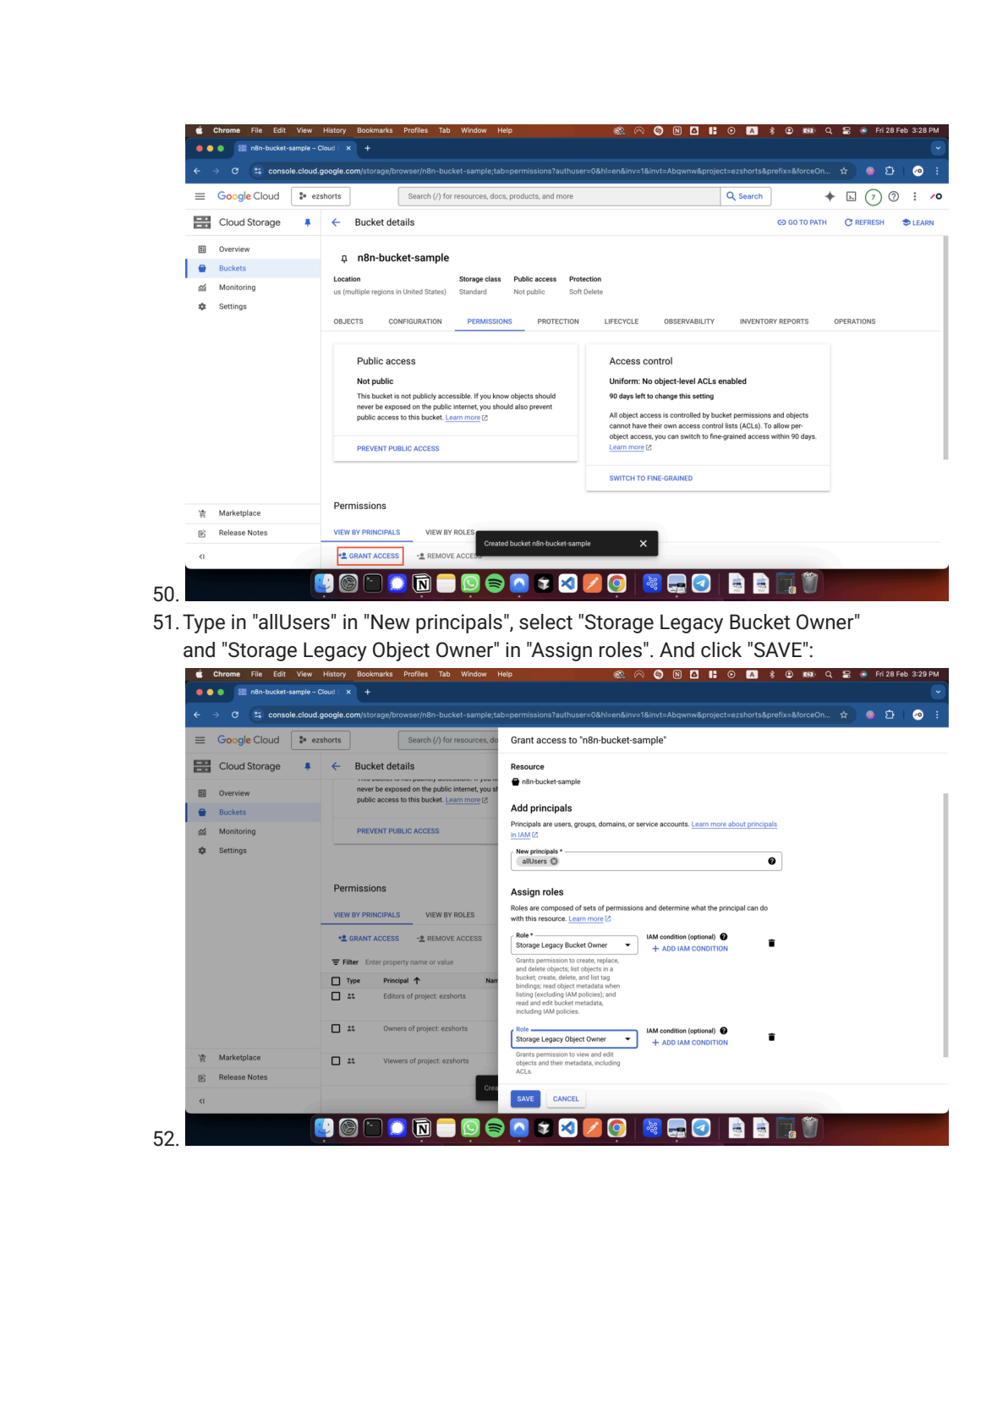Delete the Storage Legacy Object Owner role row
The image size is (1008, 1424).
(x=771, y=1037)
